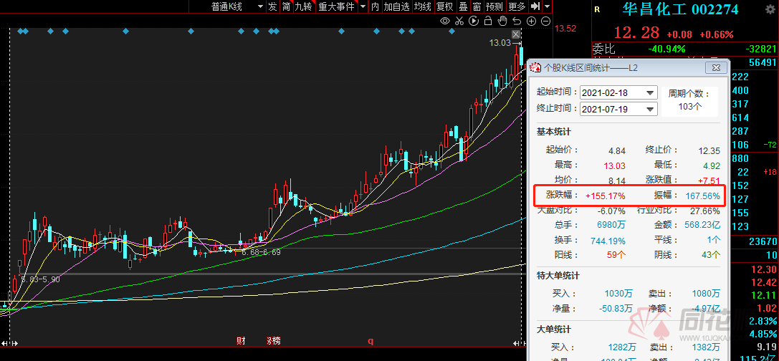Click the 叠 overlay button
779x361 pixels.
[462, 6]
